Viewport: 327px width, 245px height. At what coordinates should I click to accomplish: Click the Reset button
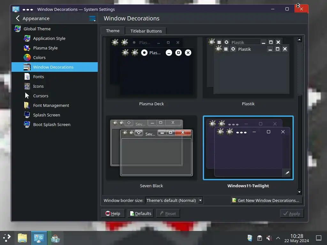168,213
